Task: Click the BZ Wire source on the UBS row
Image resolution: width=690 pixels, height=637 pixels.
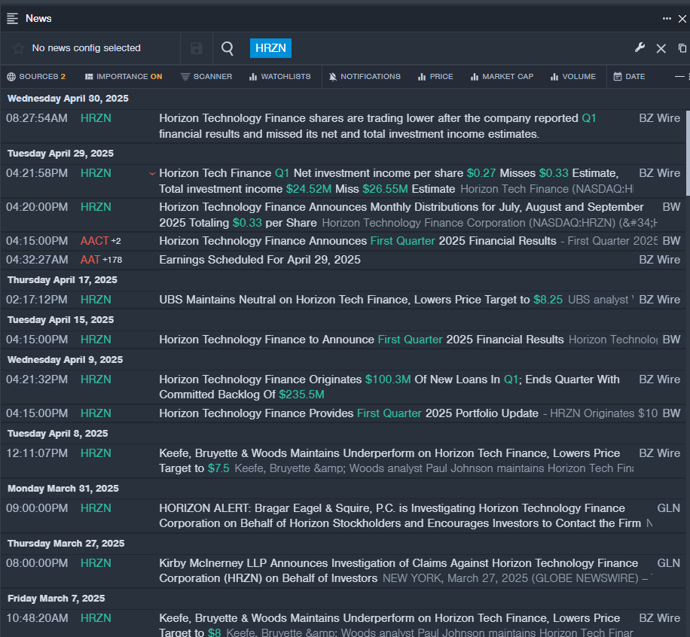Action: click(660, 300)
